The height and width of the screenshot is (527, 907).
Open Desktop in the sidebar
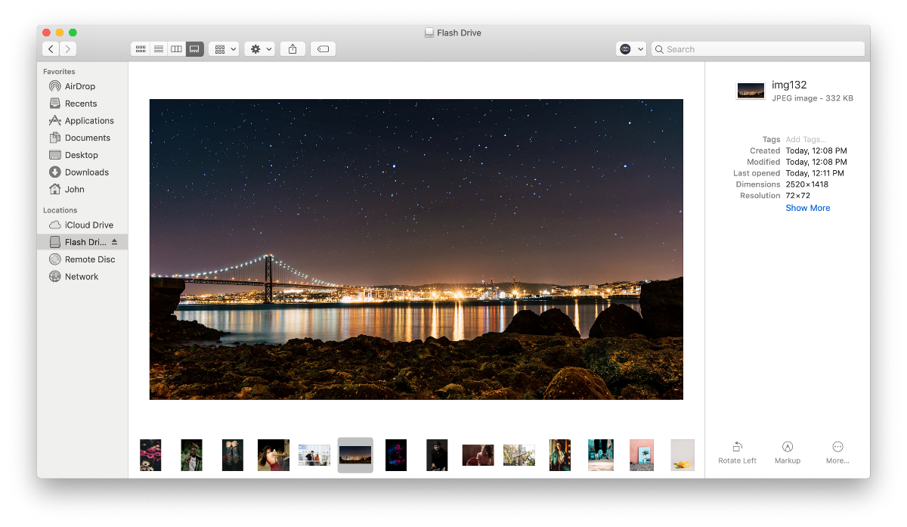coord(82,155)
